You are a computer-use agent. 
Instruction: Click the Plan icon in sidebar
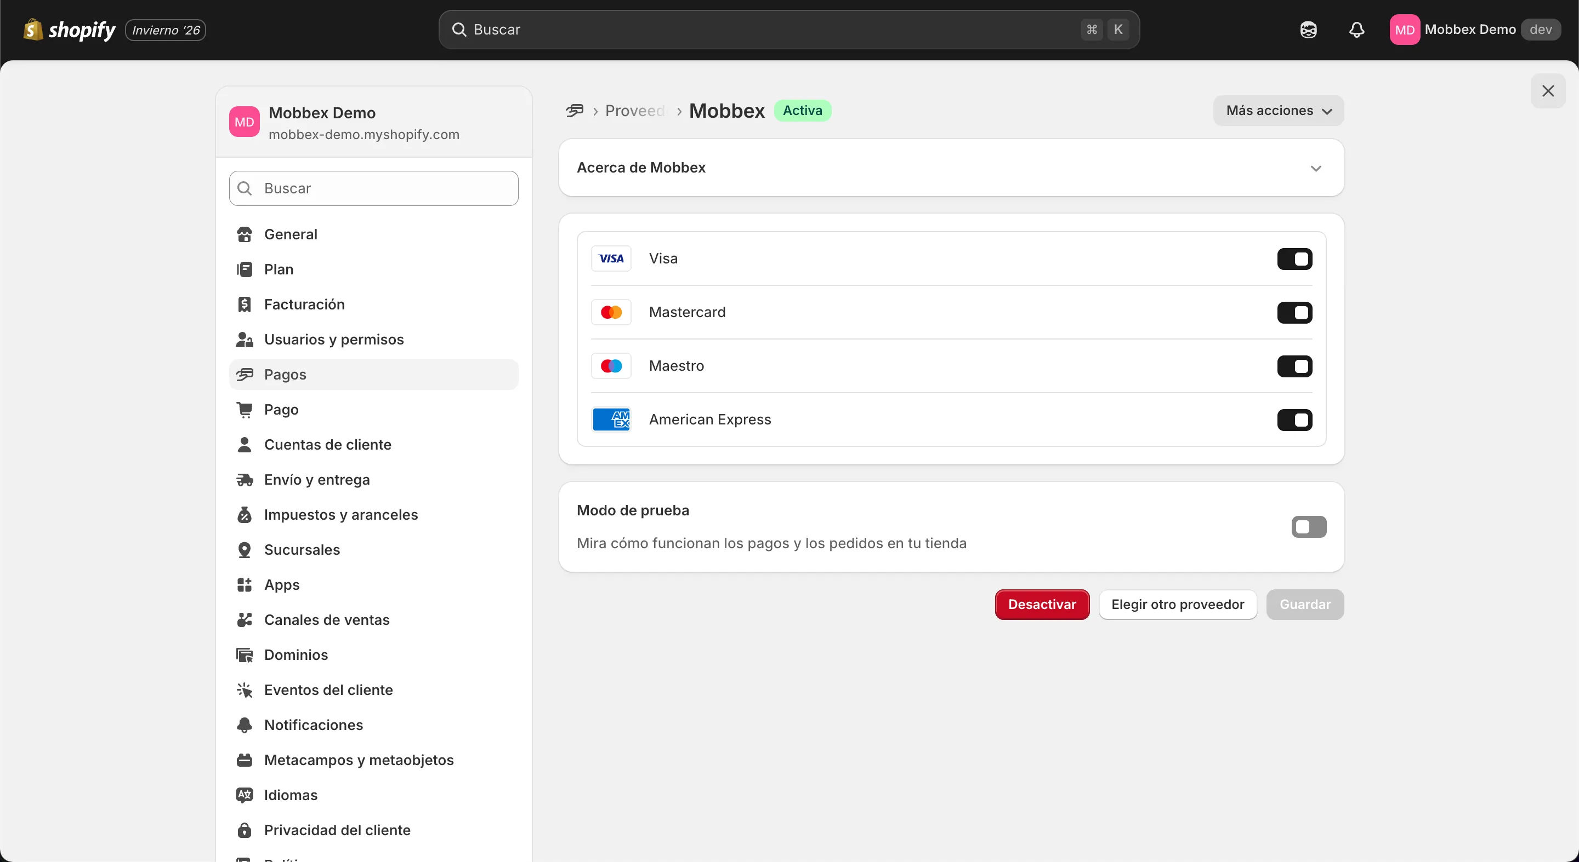click(x=245, y=269)
